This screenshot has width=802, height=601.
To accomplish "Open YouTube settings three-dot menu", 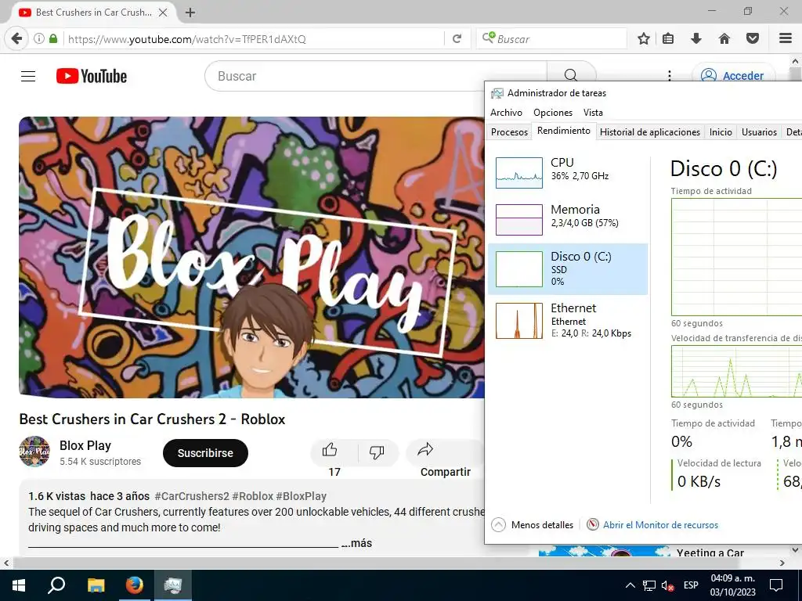I will tap(670, 76).
